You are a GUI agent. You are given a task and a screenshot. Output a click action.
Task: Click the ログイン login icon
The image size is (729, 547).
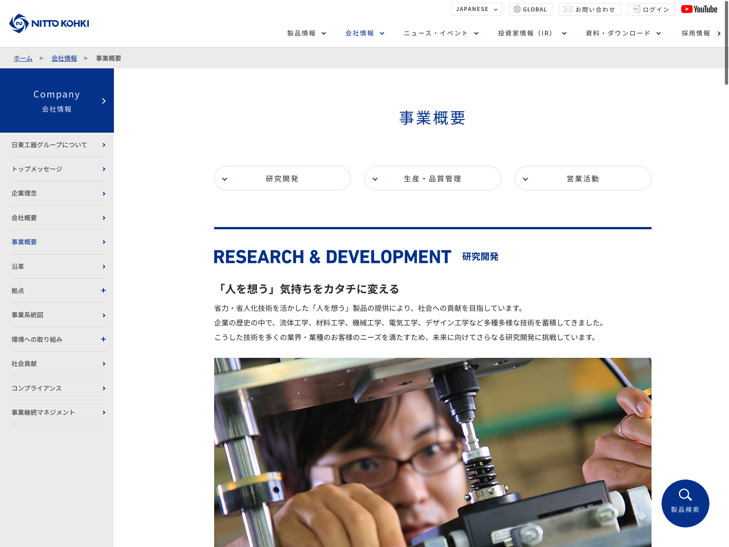pyautogui.click(x=636, y=9)
